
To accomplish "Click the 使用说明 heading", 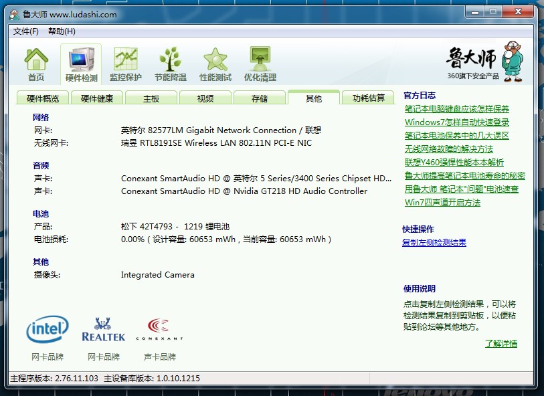I will 419,289.
